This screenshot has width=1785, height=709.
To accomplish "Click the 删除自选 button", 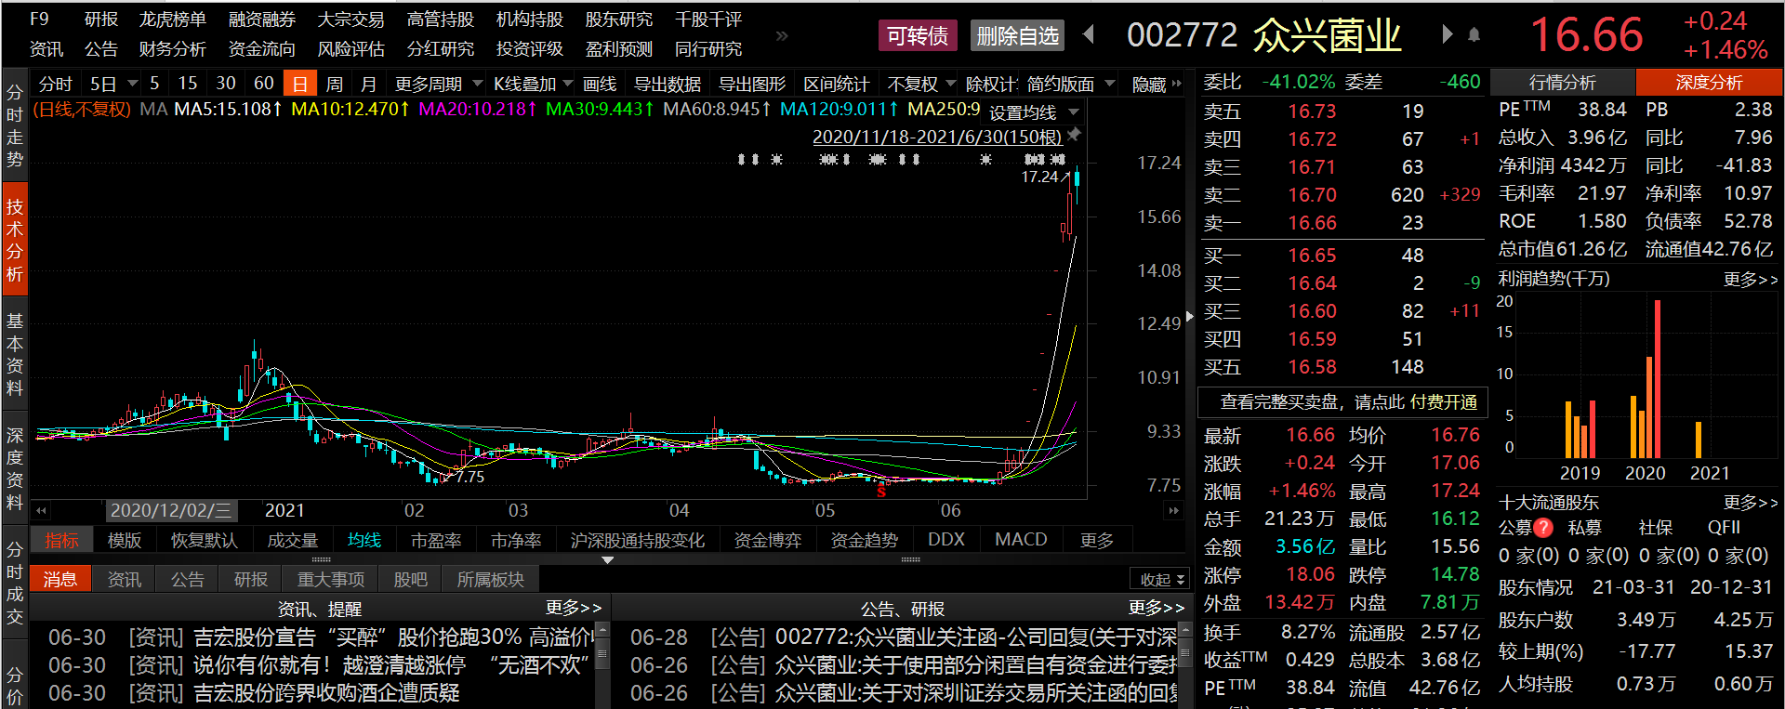I will coord(1017,35).
